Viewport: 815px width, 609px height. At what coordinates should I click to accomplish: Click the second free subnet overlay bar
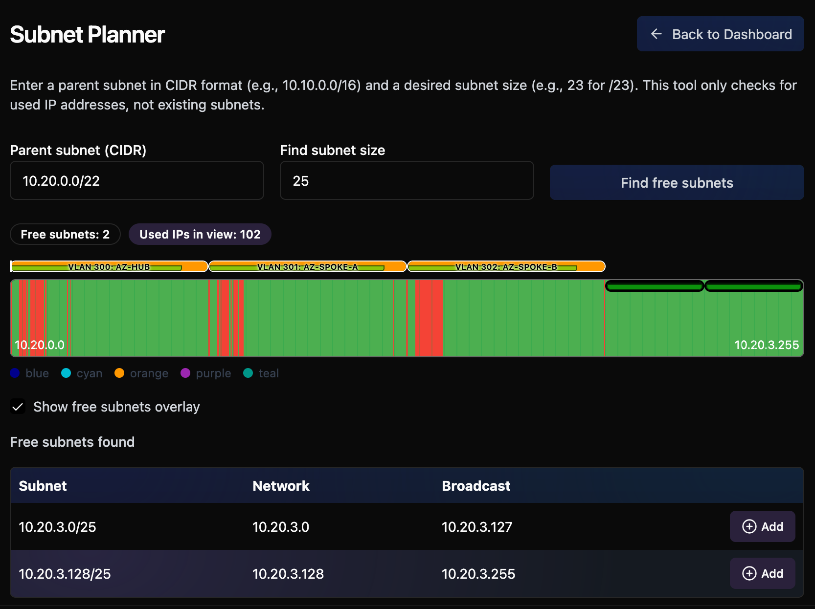753,286
